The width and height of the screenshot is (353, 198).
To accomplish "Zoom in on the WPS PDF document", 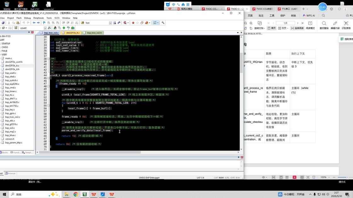I will (x=251, y=23).
